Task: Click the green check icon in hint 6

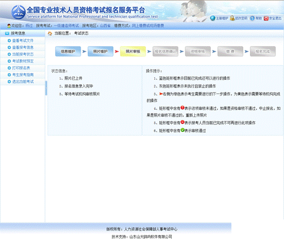Action: 182,130
